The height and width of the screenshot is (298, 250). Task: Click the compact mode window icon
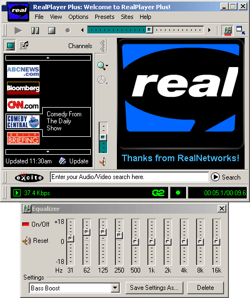240,30
